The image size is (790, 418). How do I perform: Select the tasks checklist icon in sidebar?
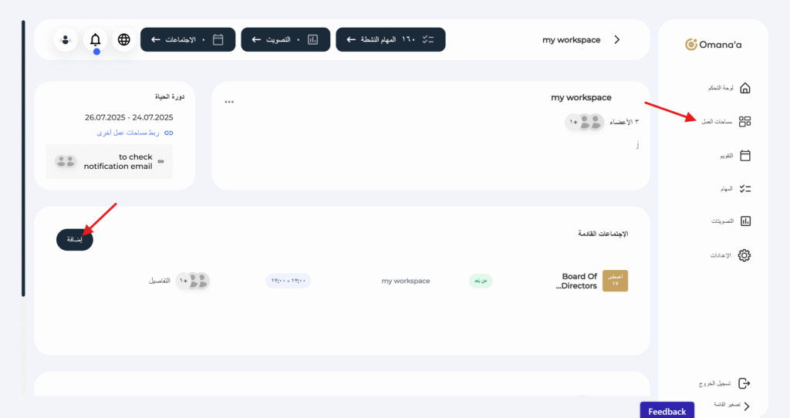(x=744, y=188)
